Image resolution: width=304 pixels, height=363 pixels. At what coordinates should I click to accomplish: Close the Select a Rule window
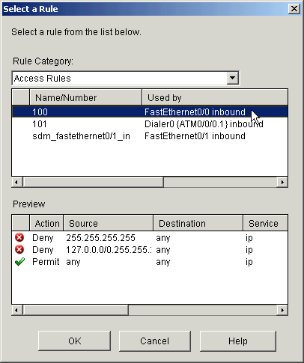pyautogui.click(x=294, y=9)
